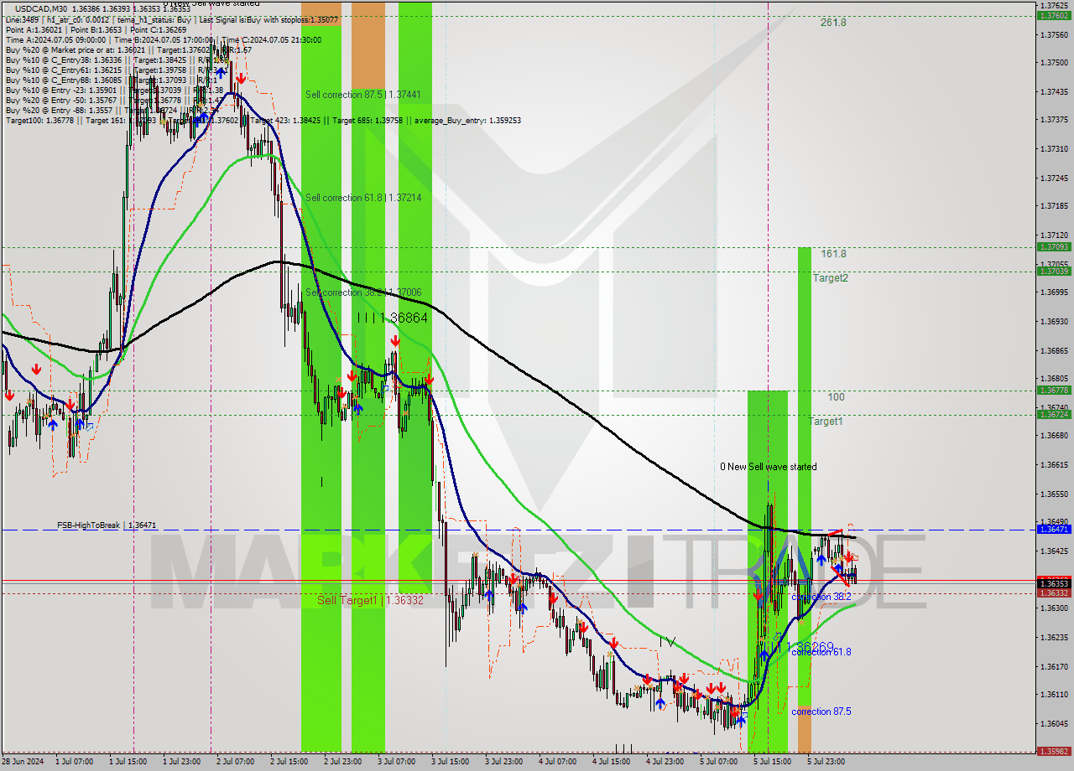Click the '4 Jul 23:00' time axis label

(665, 762)
